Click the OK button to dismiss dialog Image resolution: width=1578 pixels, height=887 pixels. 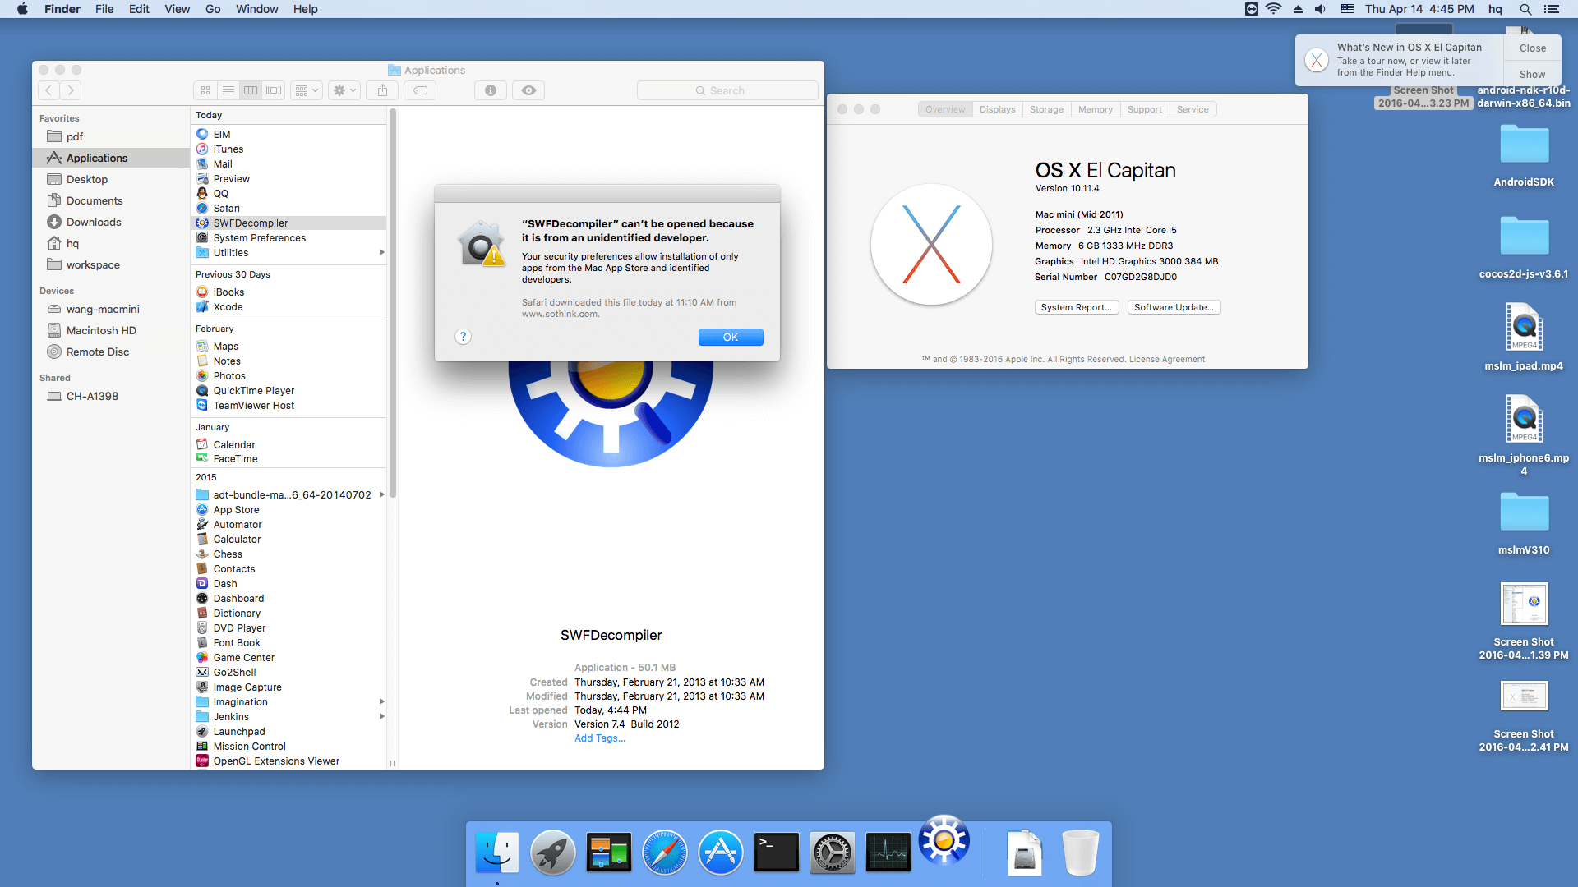coord(729,337)
